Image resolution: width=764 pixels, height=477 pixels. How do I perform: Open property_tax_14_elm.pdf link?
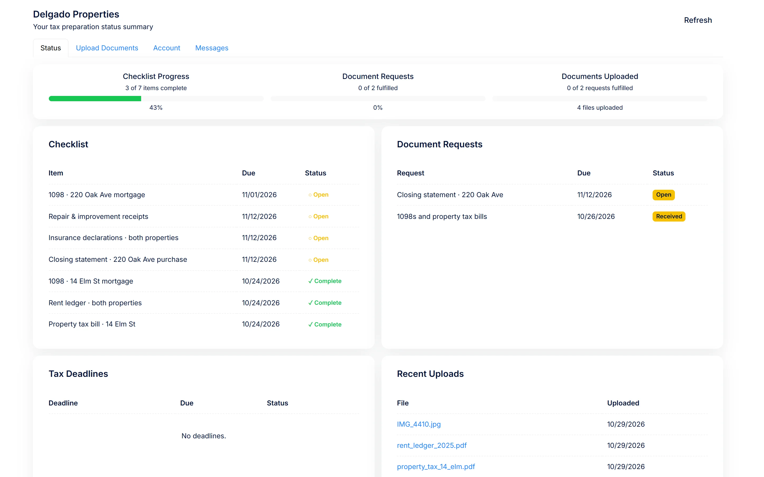436,466
